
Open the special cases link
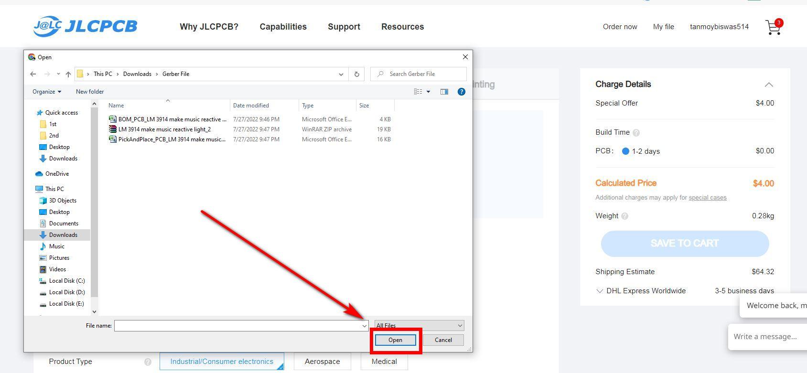coord(707,198)
